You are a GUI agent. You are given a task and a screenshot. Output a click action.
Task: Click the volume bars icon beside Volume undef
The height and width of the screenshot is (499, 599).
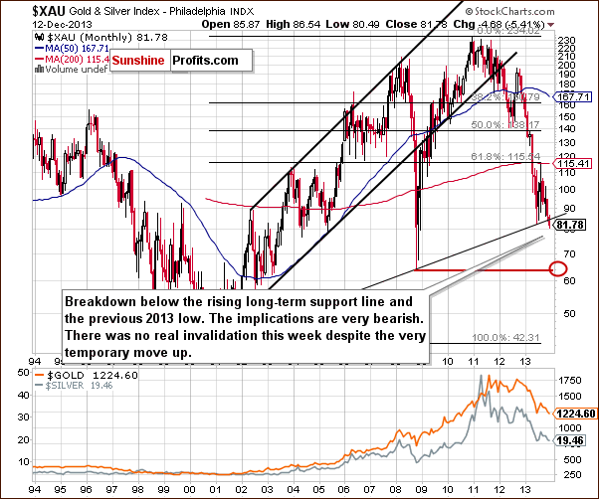click(x=40, y=69)
